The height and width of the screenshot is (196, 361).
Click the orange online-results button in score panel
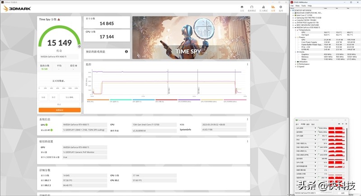pyautogui.click(x=60, y=110)
